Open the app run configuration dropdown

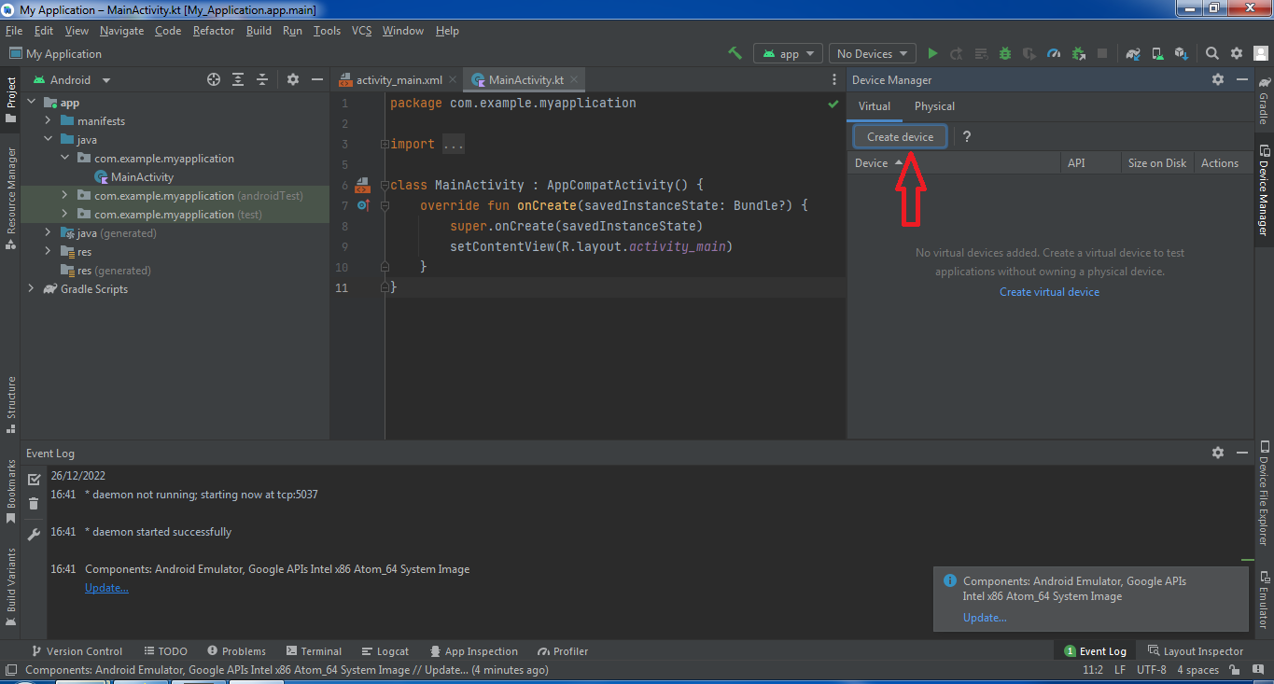tap(789, 54)
